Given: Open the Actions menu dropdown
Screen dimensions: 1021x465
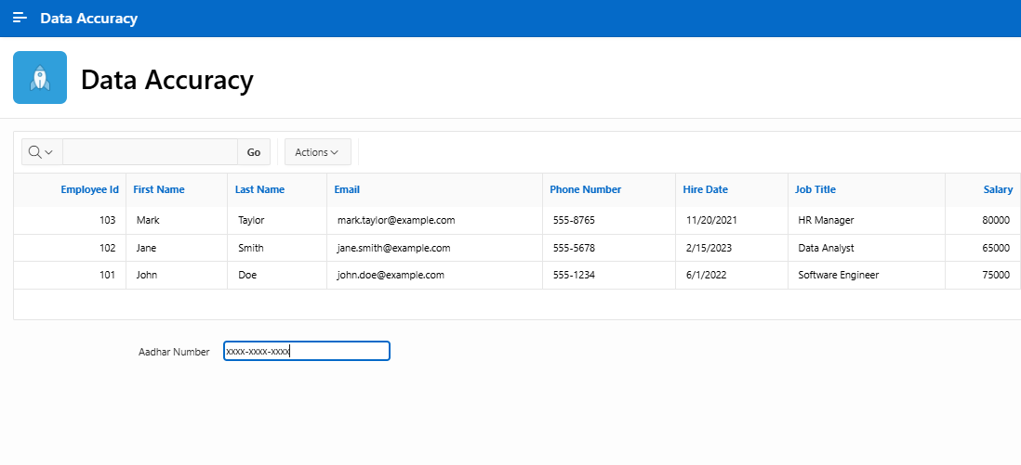Looking at the screenshot, I should [x=318, y=151].
